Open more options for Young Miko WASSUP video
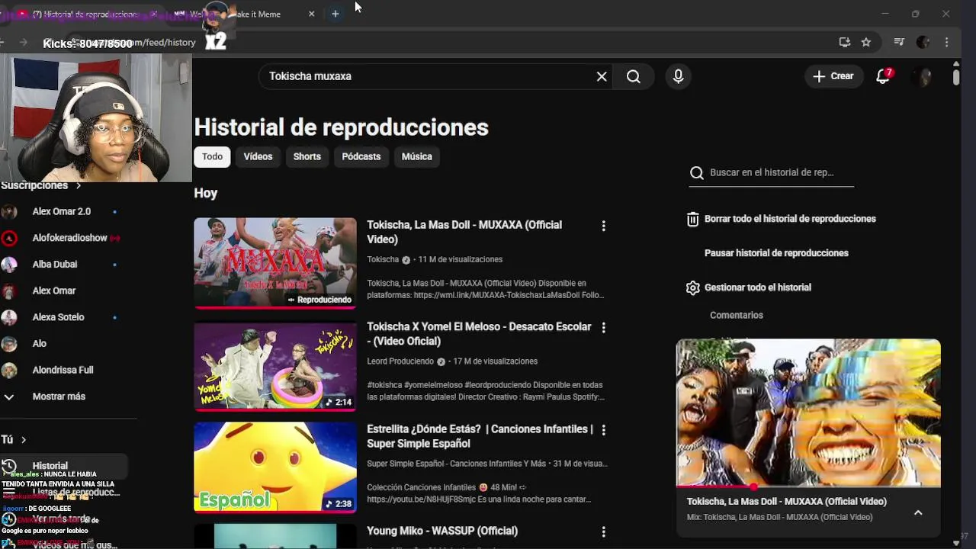Screen dimensions: 976x549 603,531
